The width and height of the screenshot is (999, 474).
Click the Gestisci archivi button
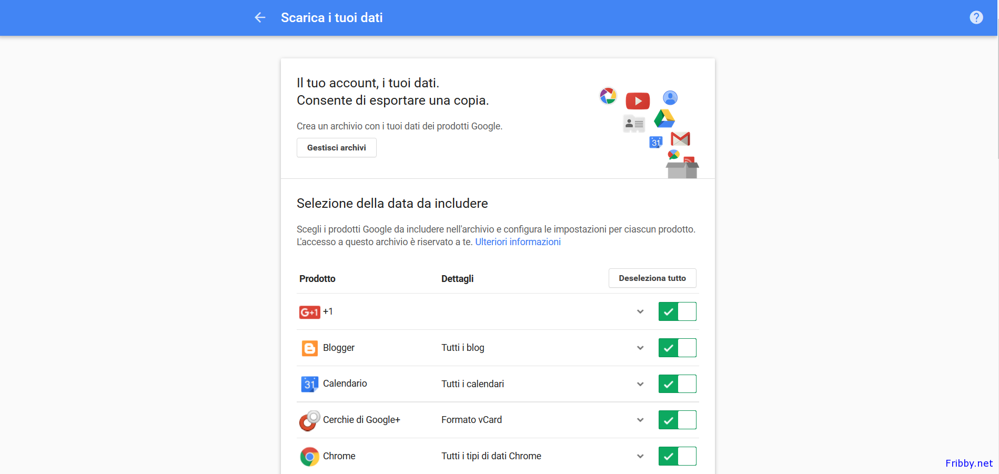tap(337, 148)
